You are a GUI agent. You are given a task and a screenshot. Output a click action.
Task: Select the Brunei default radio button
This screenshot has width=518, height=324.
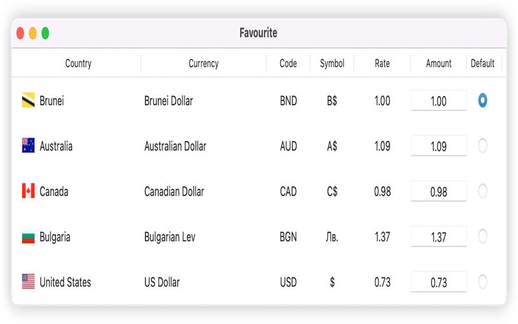pyautogui.click(x=482, y=100)
